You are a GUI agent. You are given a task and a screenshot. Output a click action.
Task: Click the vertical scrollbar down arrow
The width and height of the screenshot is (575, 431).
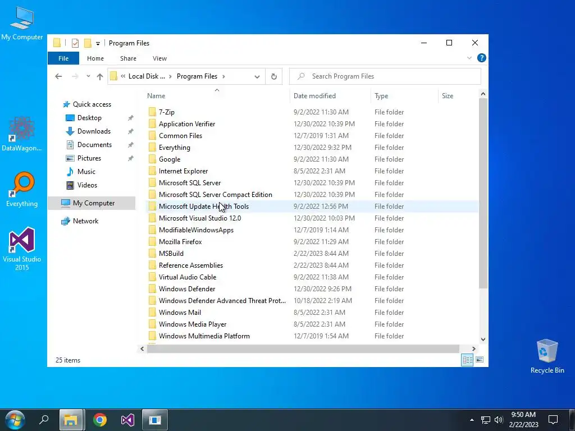(483, 340)
